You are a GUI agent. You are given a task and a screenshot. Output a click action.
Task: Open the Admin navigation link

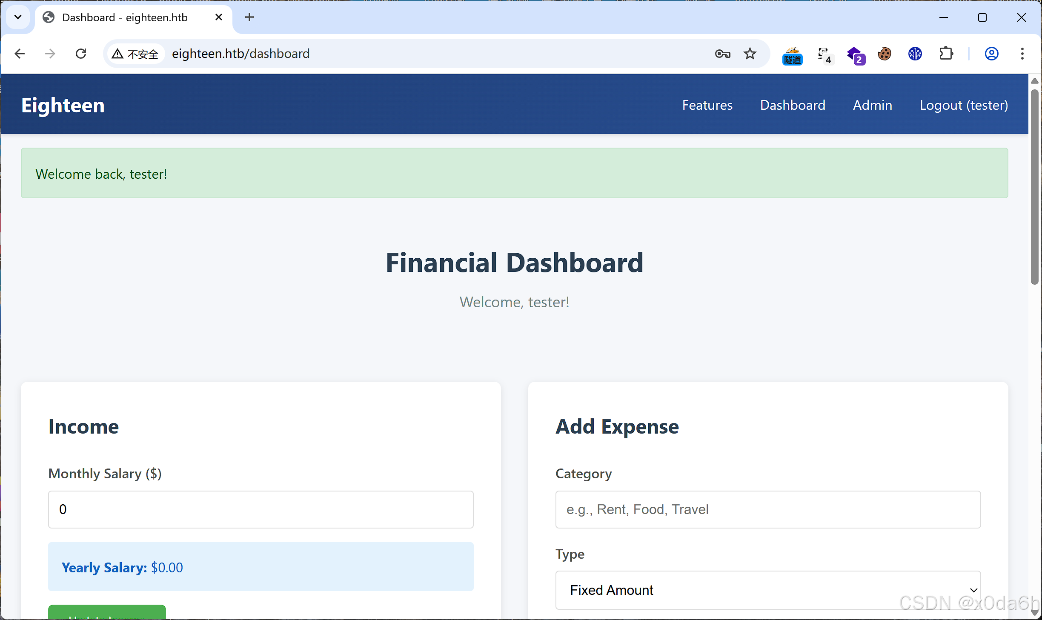click(x=872, y=105)
